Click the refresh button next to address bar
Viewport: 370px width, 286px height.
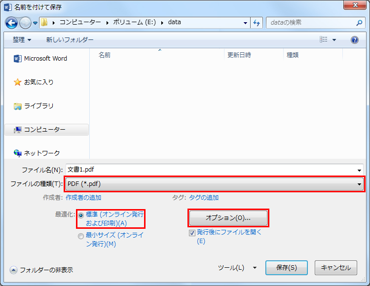(257, 23)
